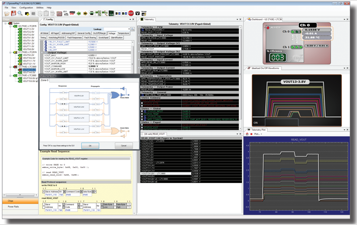357x225 pixels.
Task: Click the red ALERTB indicator
Action: (268, 27)
